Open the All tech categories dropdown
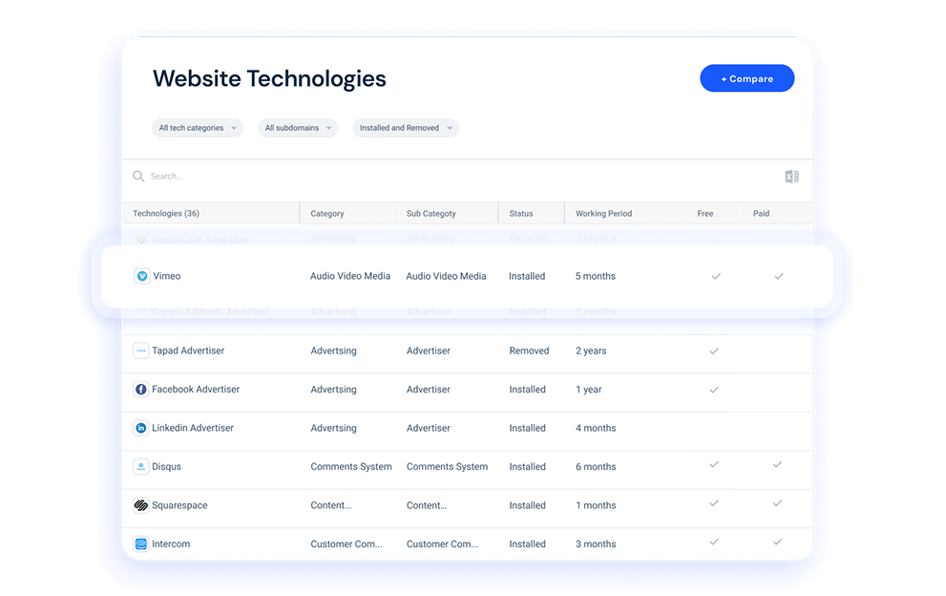 click(198, 128)
